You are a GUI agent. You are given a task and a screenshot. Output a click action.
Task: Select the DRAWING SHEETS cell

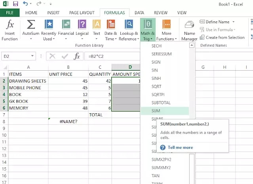point(28,81)
